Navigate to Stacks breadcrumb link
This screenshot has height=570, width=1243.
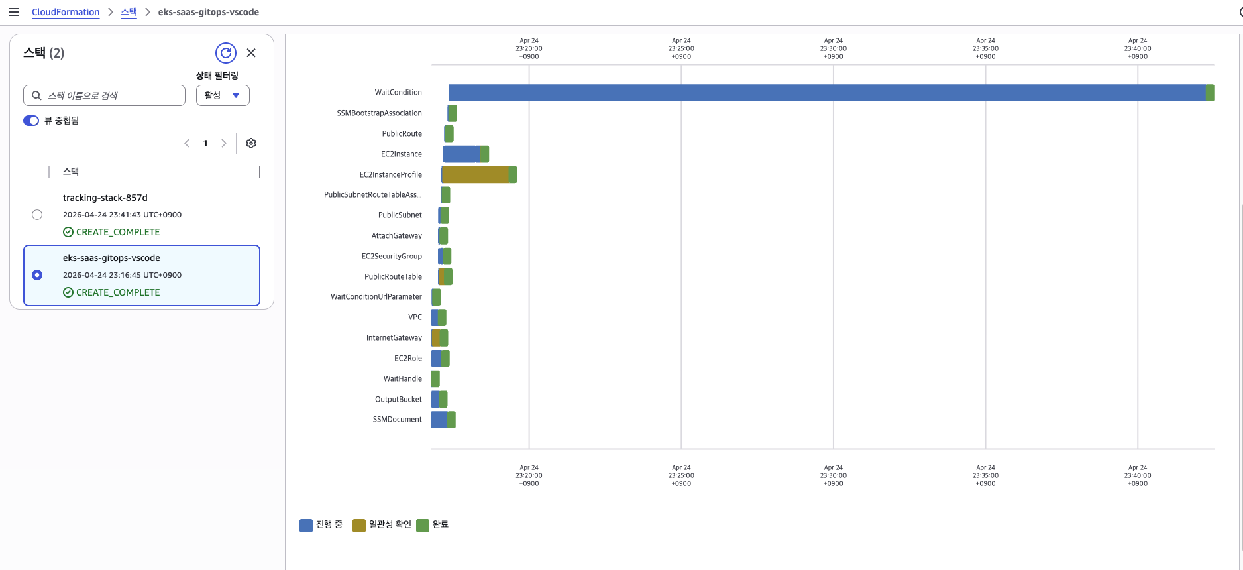[x=129, y=12]
